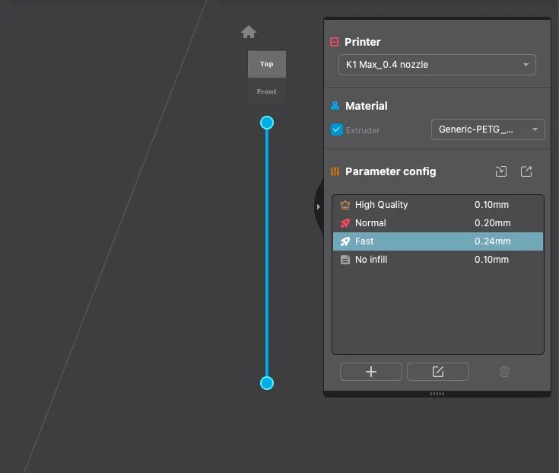Viewport: 559px width, 473px height.
Task: Click the export parameter config icon
Action: 526,171
